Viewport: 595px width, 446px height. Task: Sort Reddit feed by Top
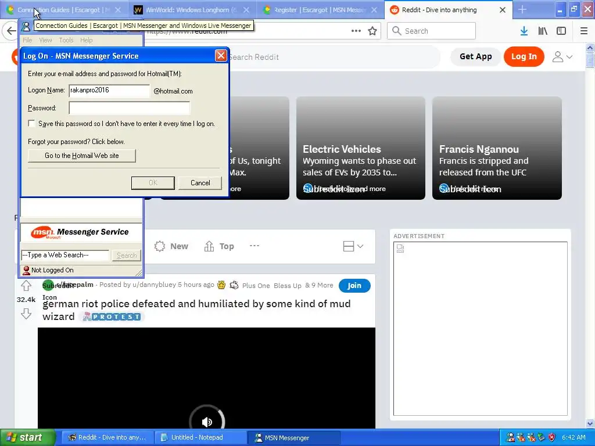click(219, 246)
